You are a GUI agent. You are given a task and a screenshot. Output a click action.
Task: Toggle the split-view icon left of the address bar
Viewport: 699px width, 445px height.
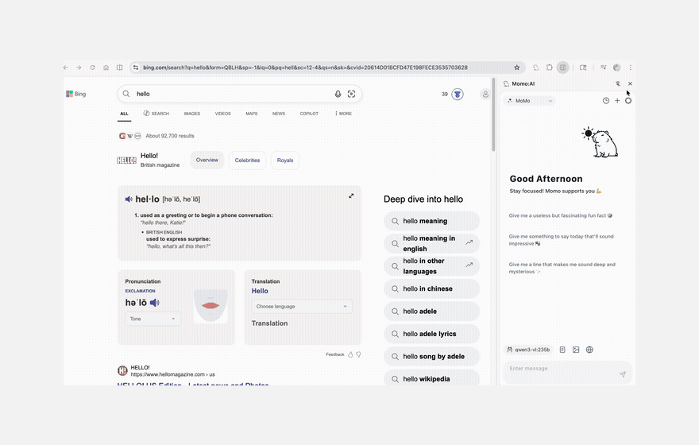(x=119, y=68)
